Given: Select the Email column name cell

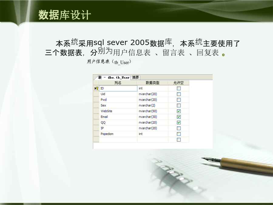Looking at the screenshot, I should (118, 117).
